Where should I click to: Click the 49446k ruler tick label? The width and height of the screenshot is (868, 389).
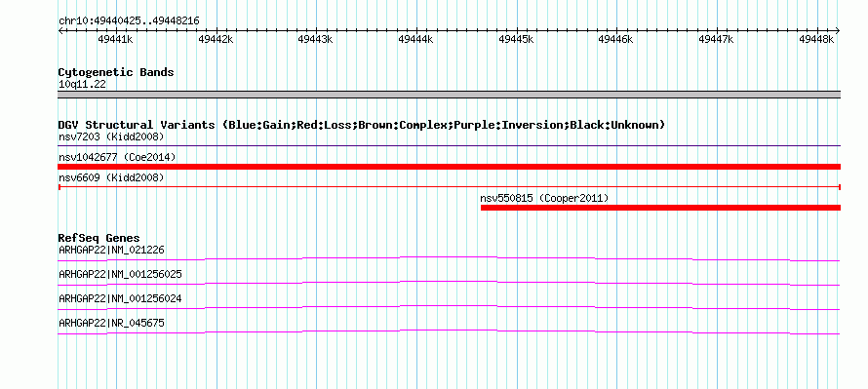point(616,39)
